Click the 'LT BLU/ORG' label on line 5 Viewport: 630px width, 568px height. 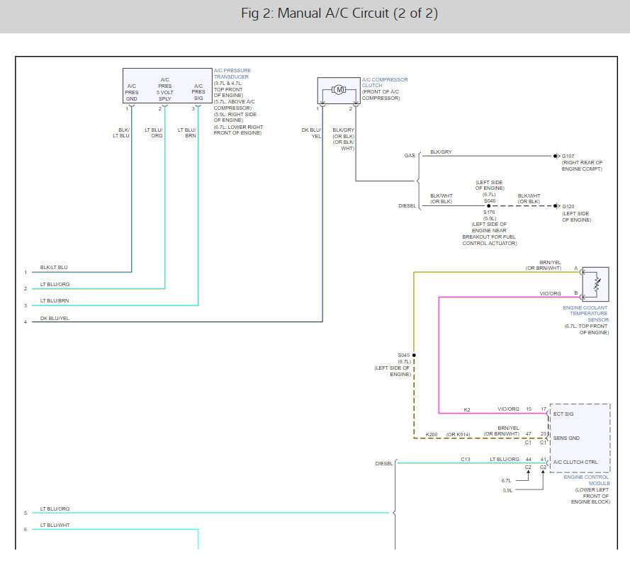(x=55, y=509)
